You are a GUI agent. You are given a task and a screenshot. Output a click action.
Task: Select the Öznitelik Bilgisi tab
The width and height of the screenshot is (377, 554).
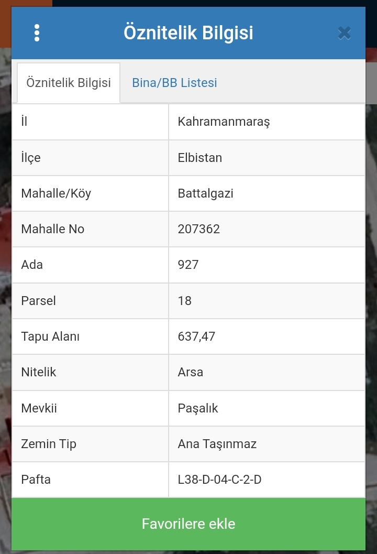[x=69, y=83]
